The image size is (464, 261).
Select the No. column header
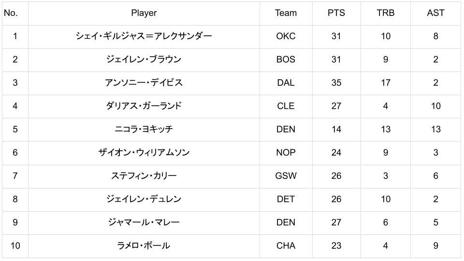pyautogui.click(x=11, y=13)
